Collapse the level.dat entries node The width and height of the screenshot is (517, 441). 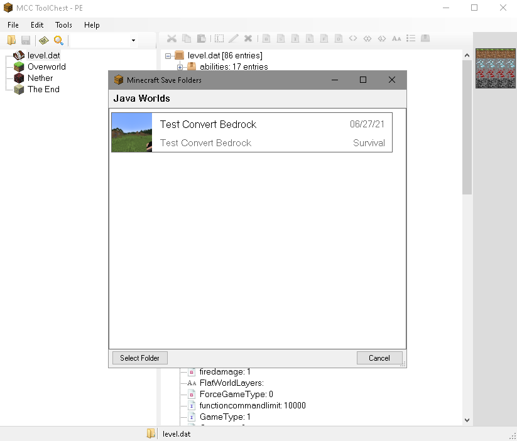(x=167, y=55)
